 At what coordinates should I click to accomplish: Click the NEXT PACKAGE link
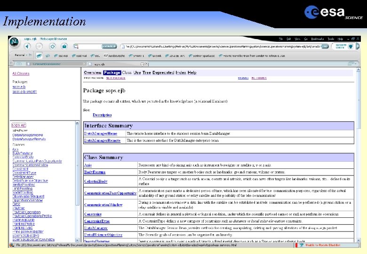(116, 78)
